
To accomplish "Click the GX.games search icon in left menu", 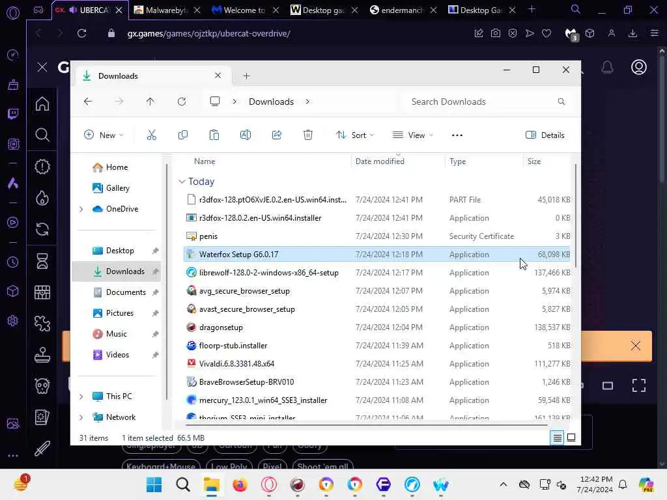I will pos(42,135).
